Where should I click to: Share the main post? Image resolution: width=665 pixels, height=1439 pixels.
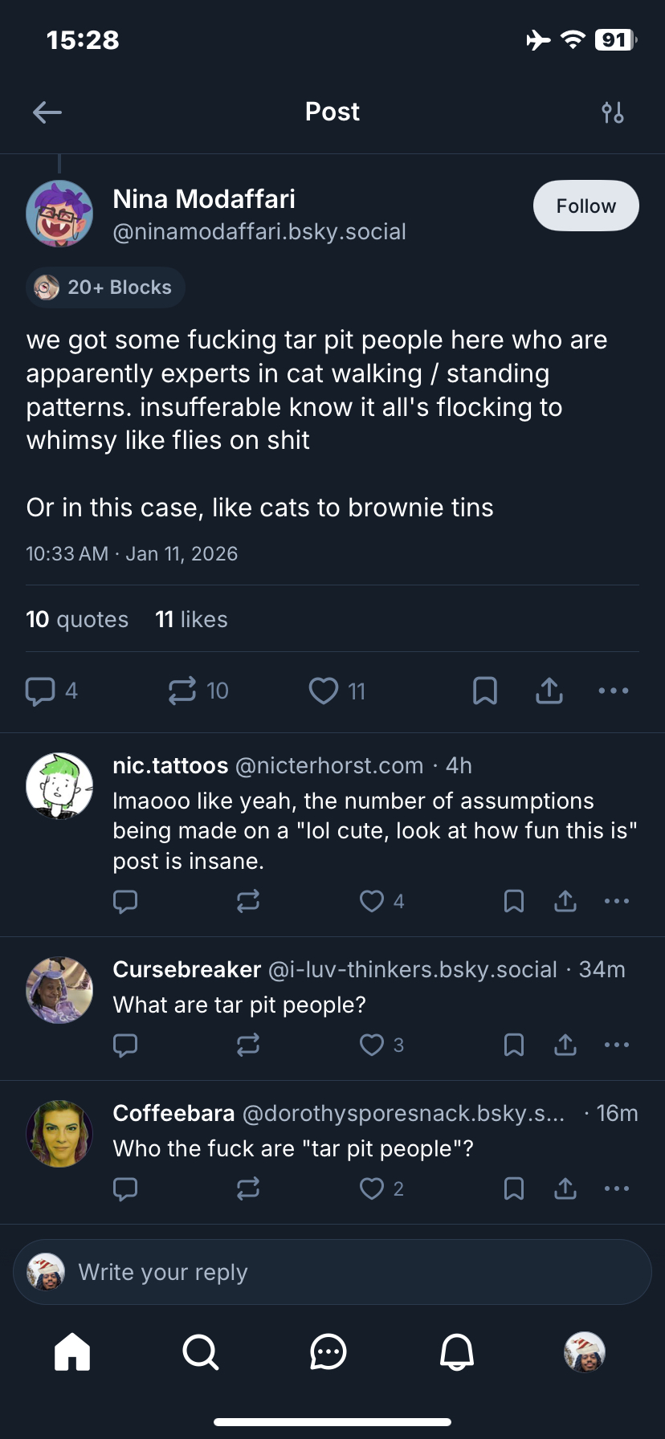tap(549, 691)
